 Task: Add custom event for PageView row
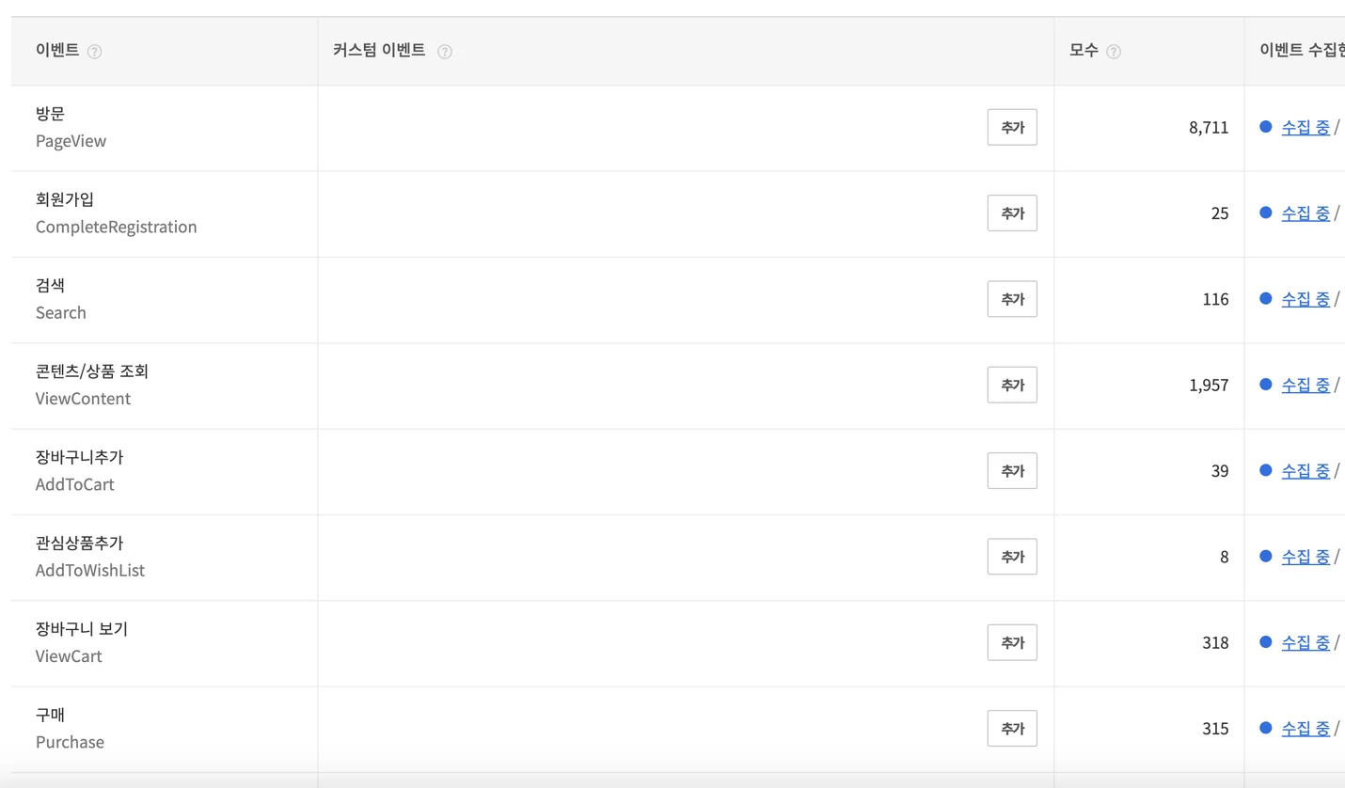click(1012, 127)
